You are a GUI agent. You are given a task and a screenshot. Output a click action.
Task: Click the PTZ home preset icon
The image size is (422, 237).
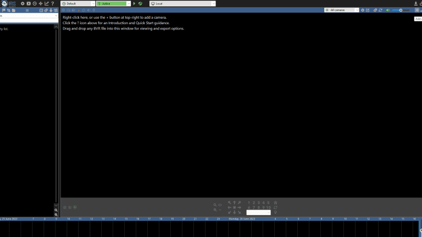click(275, 203)
